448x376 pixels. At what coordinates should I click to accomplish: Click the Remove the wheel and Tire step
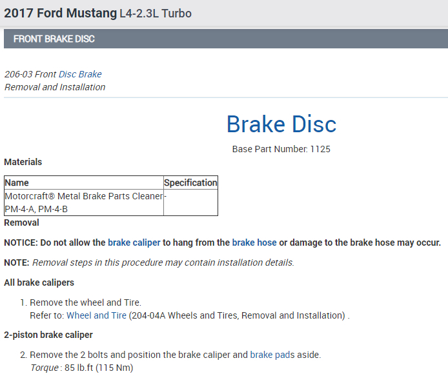85,302
